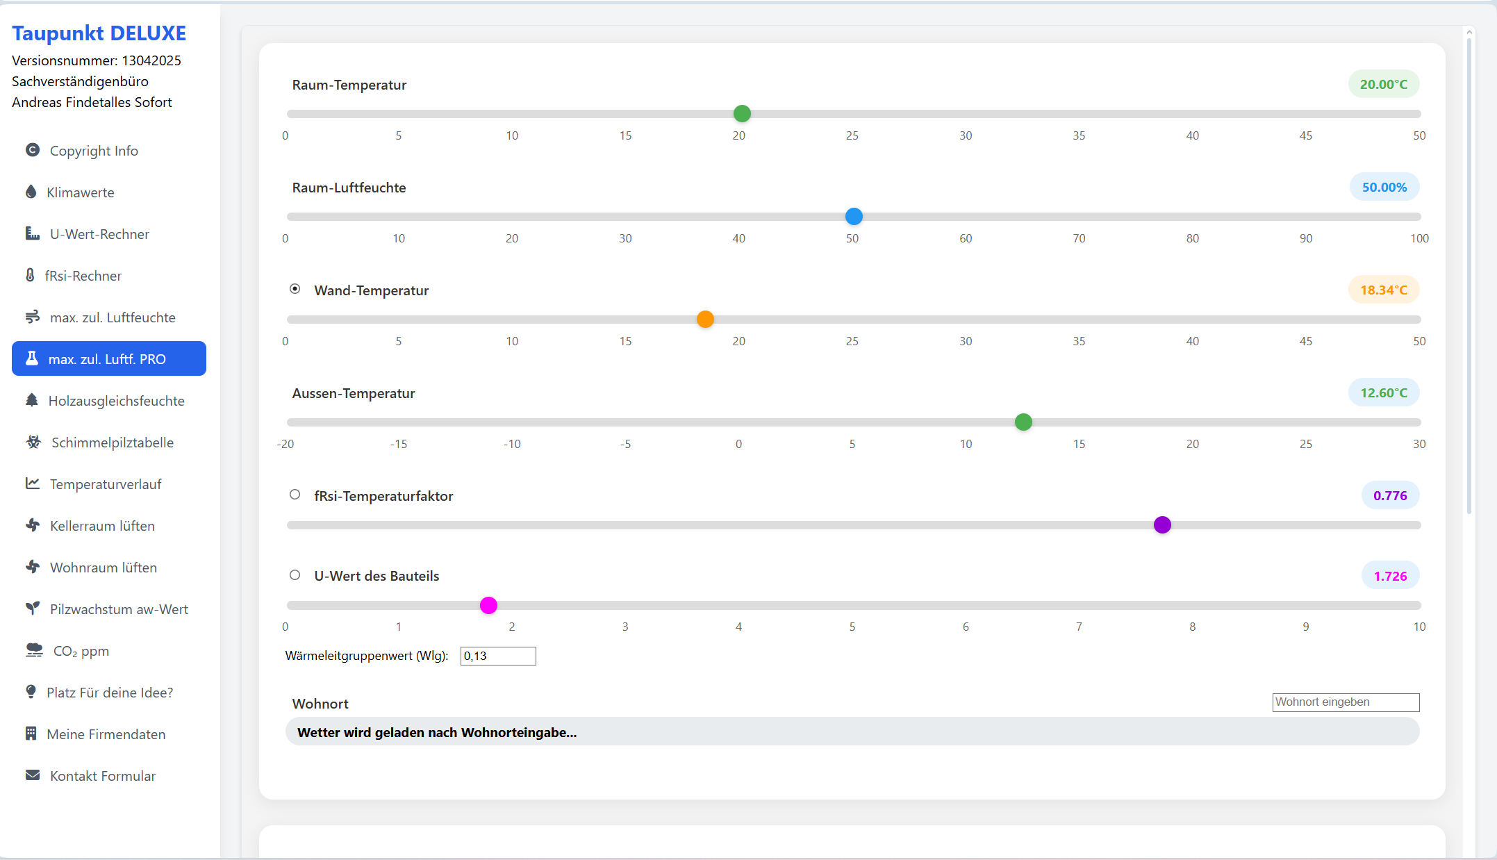Viewport: 1497px width, 860px height.
Task: Click the thermometer icon for fRsi-Rechner
Action: [30, 275]
